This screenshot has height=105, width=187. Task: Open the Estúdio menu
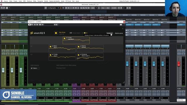point(46,1)
